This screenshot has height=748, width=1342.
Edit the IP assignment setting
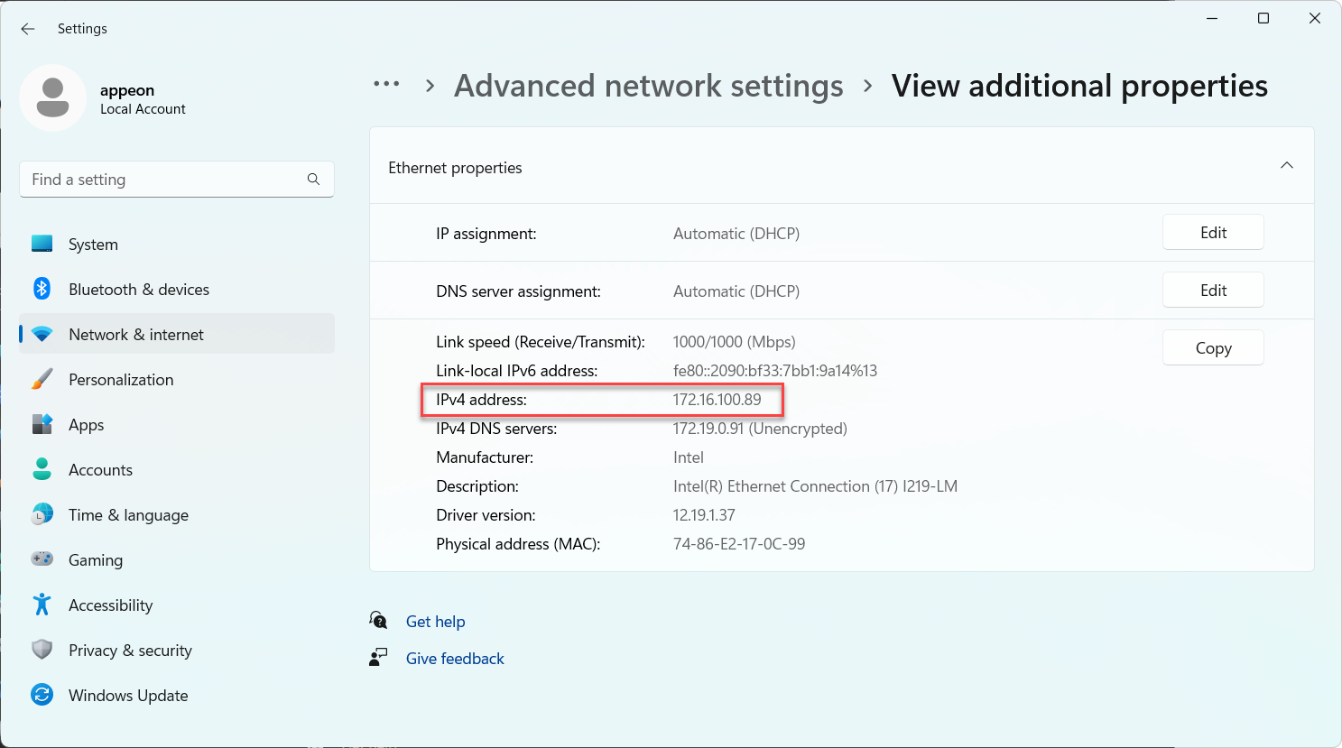coord(1212,233)
